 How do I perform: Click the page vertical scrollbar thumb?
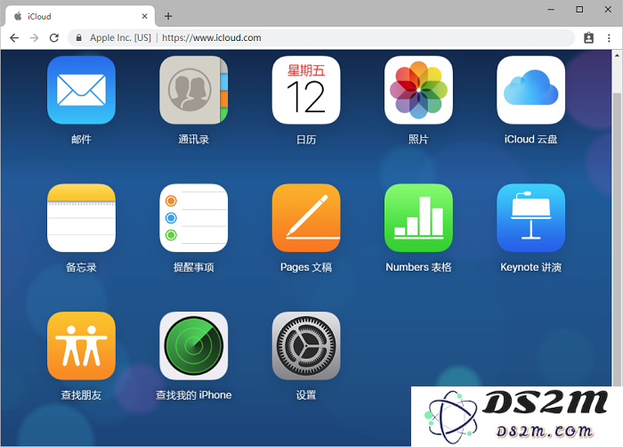pos(617,239)
